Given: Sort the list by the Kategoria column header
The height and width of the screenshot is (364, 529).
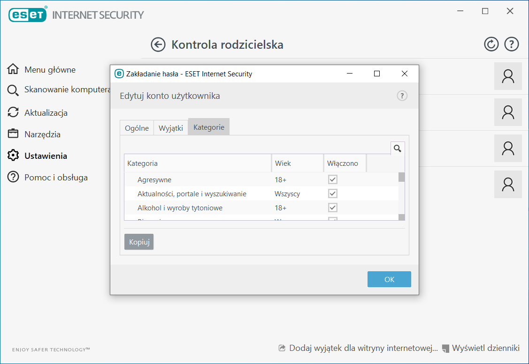Looking at the screenshot, I should coord(197,163).
